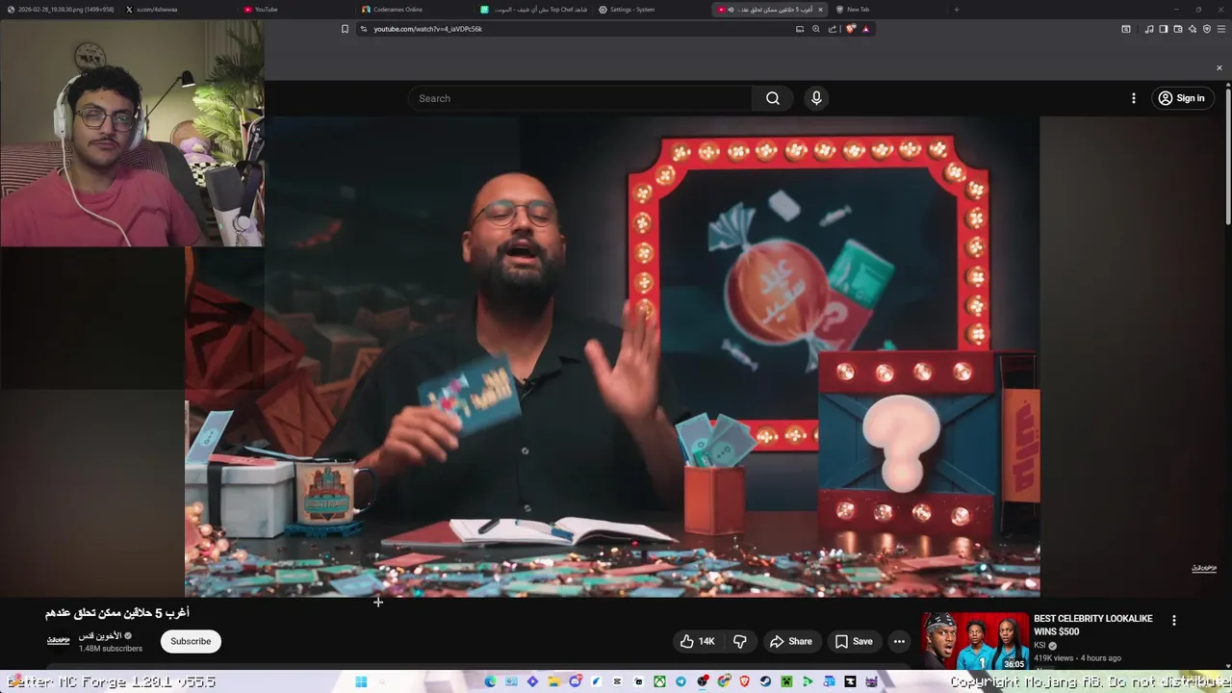Open Minecraft creeper icon in taskbar
Screen dimensions: 1232x693
point(786,682)
